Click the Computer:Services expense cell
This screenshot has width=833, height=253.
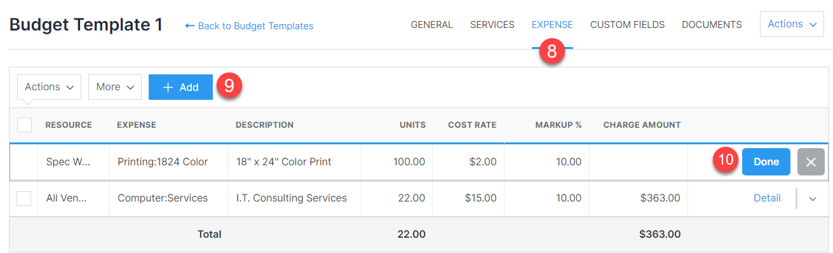[x=169, y=198]
